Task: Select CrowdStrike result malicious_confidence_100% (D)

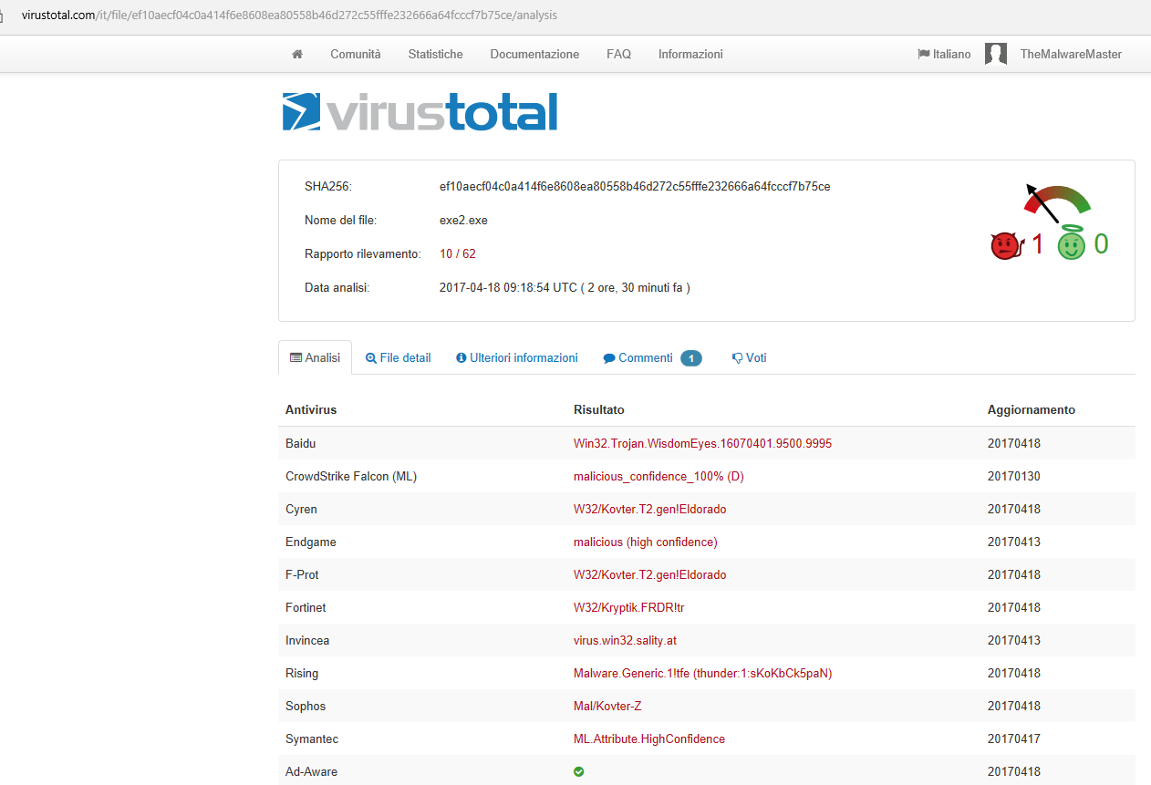Action: click(658, 476)
